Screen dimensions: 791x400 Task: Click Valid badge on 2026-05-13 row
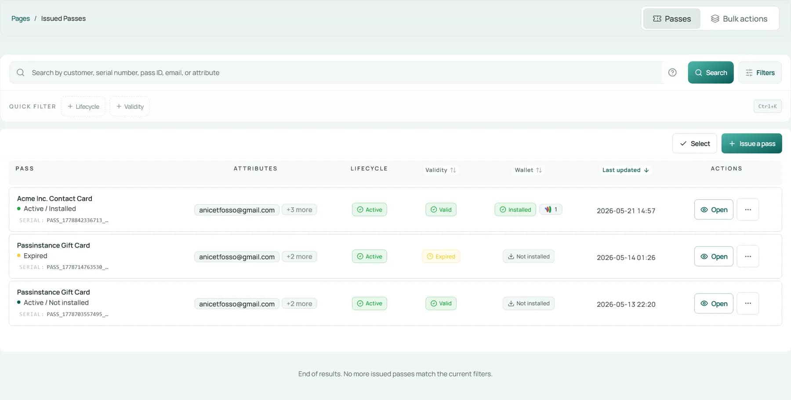pyautogui.click(x=441, y=303)
